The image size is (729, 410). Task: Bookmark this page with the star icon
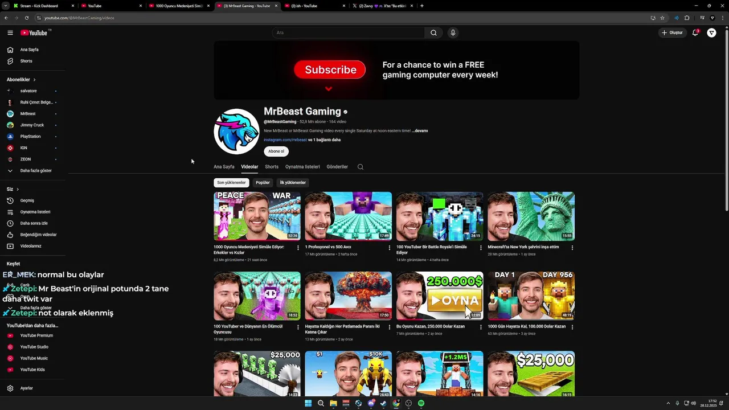(x=662, y=18)
